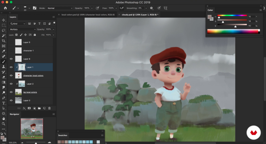Select the Hand tool

coord(3,119)
